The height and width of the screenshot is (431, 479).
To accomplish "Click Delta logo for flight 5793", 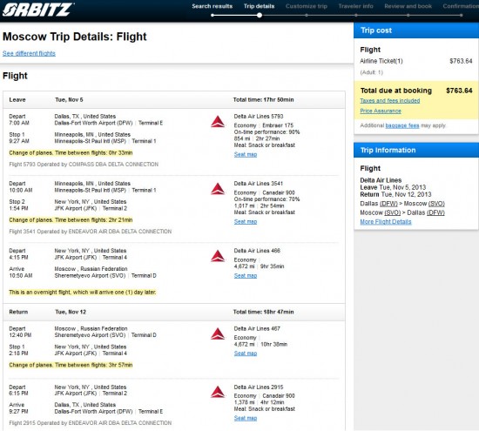I will coord(218,122).
